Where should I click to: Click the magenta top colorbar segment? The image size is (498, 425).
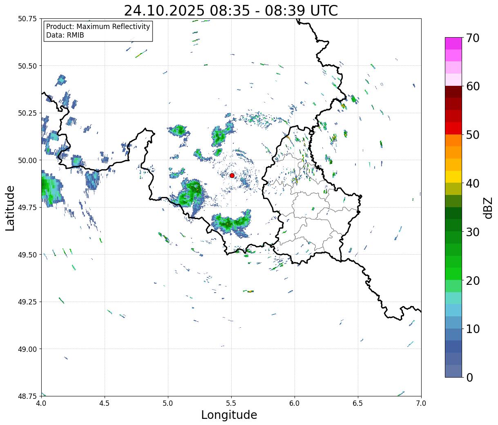tap(453, 43)
